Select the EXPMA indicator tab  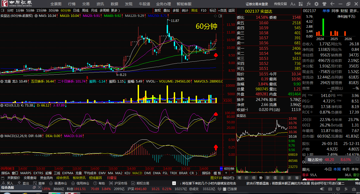click(x=68, y=173)
